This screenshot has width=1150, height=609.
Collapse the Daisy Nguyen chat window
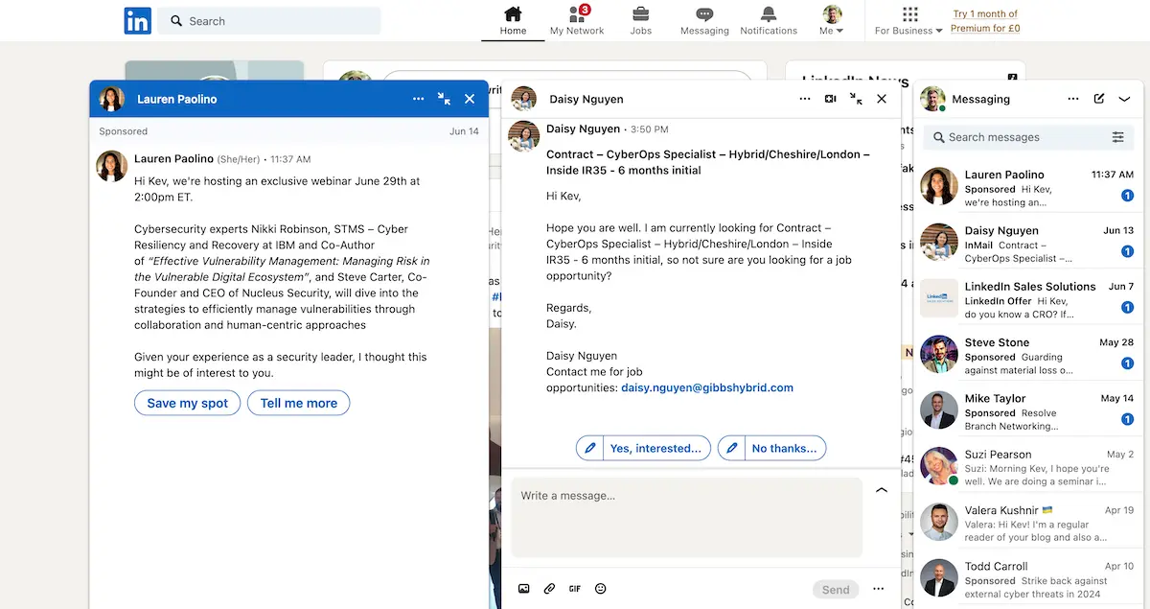(856, 99)
